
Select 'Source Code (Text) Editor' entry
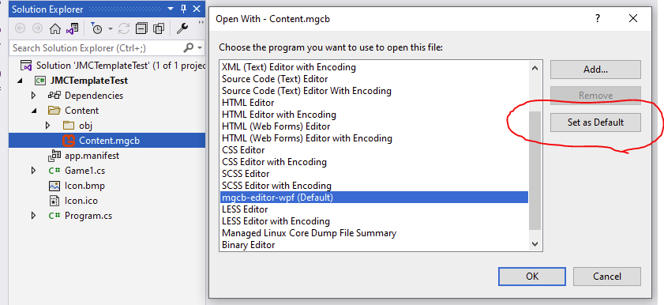(x=275, y=79)
